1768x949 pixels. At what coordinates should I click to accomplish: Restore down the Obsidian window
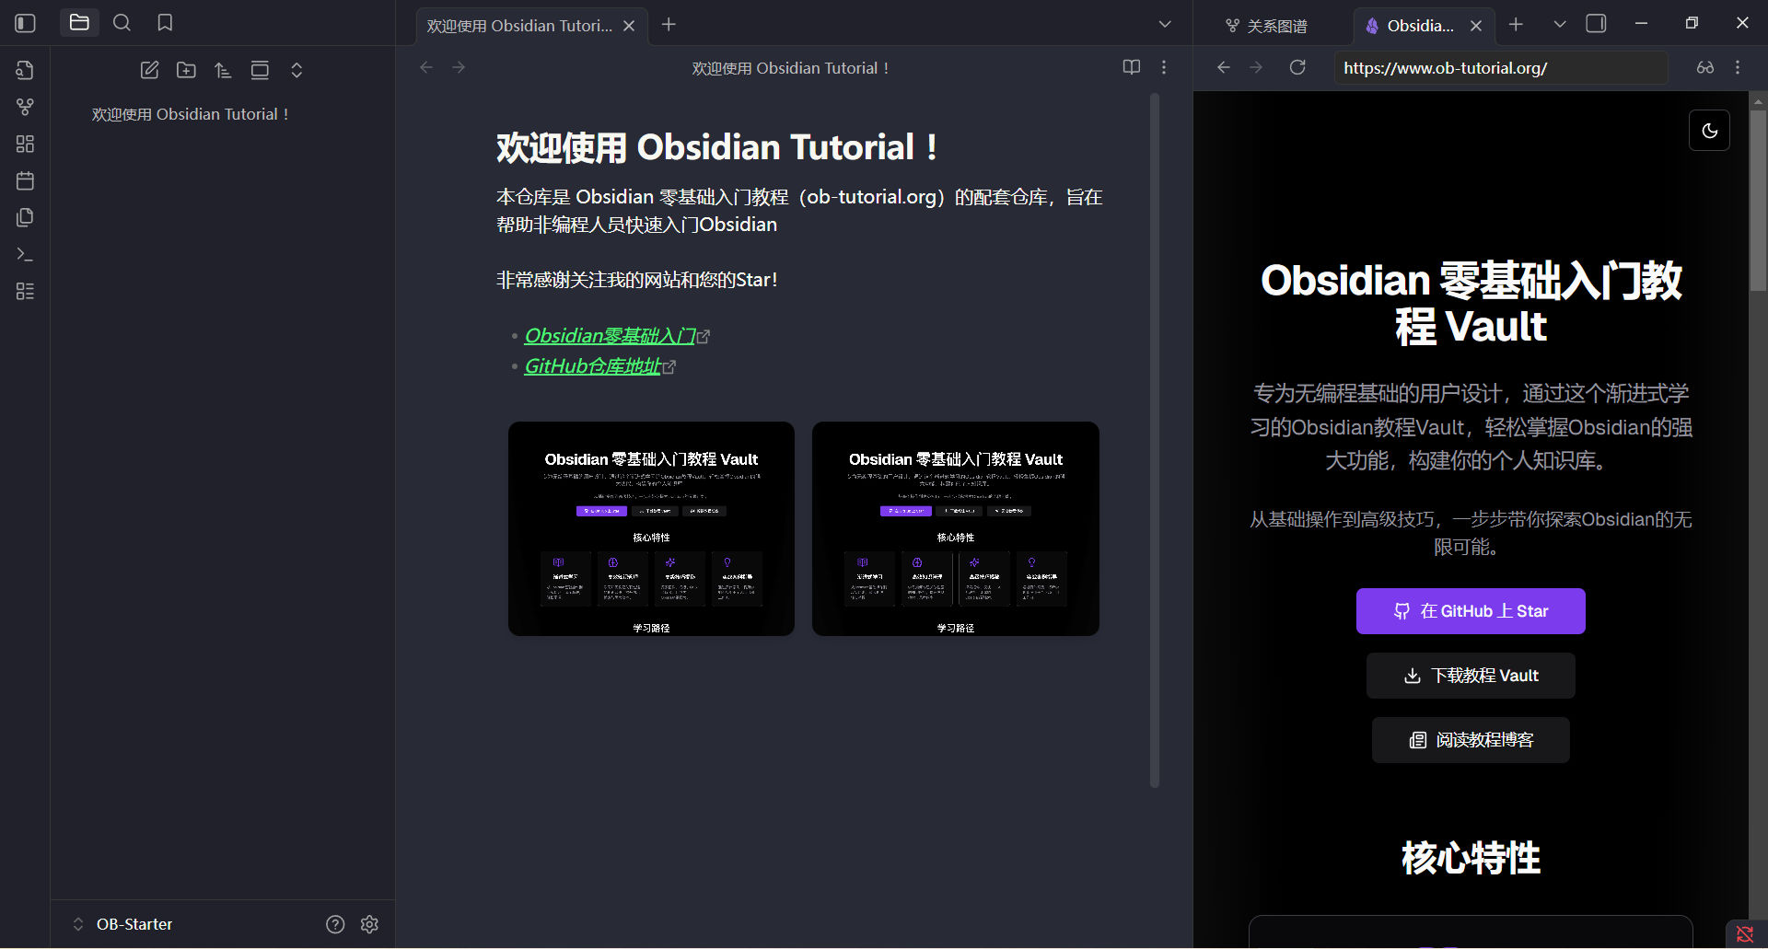tap(1692, 23)
